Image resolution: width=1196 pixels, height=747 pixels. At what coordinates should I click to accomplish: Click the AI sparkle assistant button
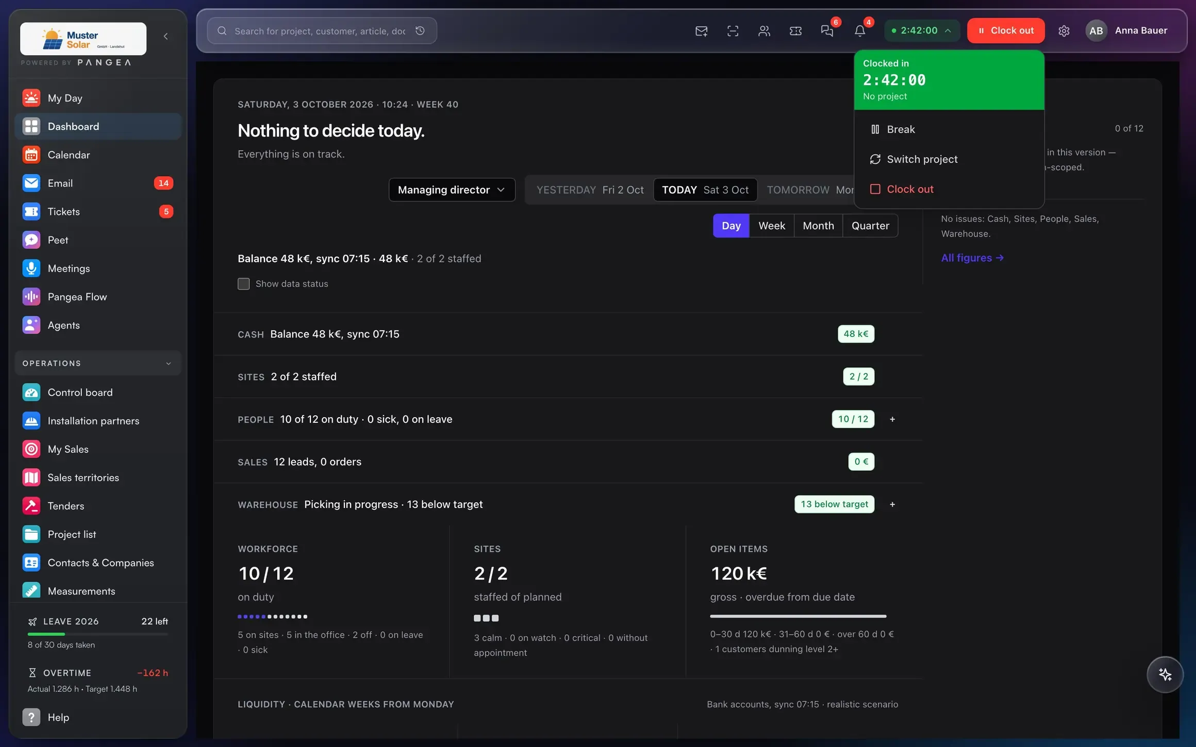tap(1165, 674)
